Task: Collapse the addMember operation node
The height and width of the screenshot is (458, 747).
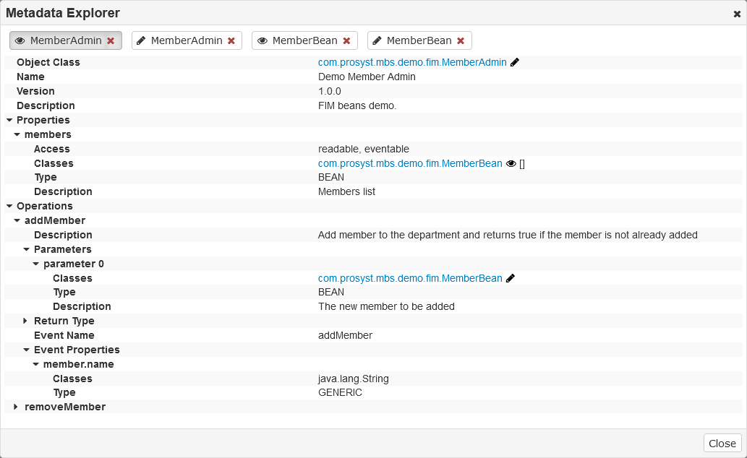Action: click(x=17, y=221)
